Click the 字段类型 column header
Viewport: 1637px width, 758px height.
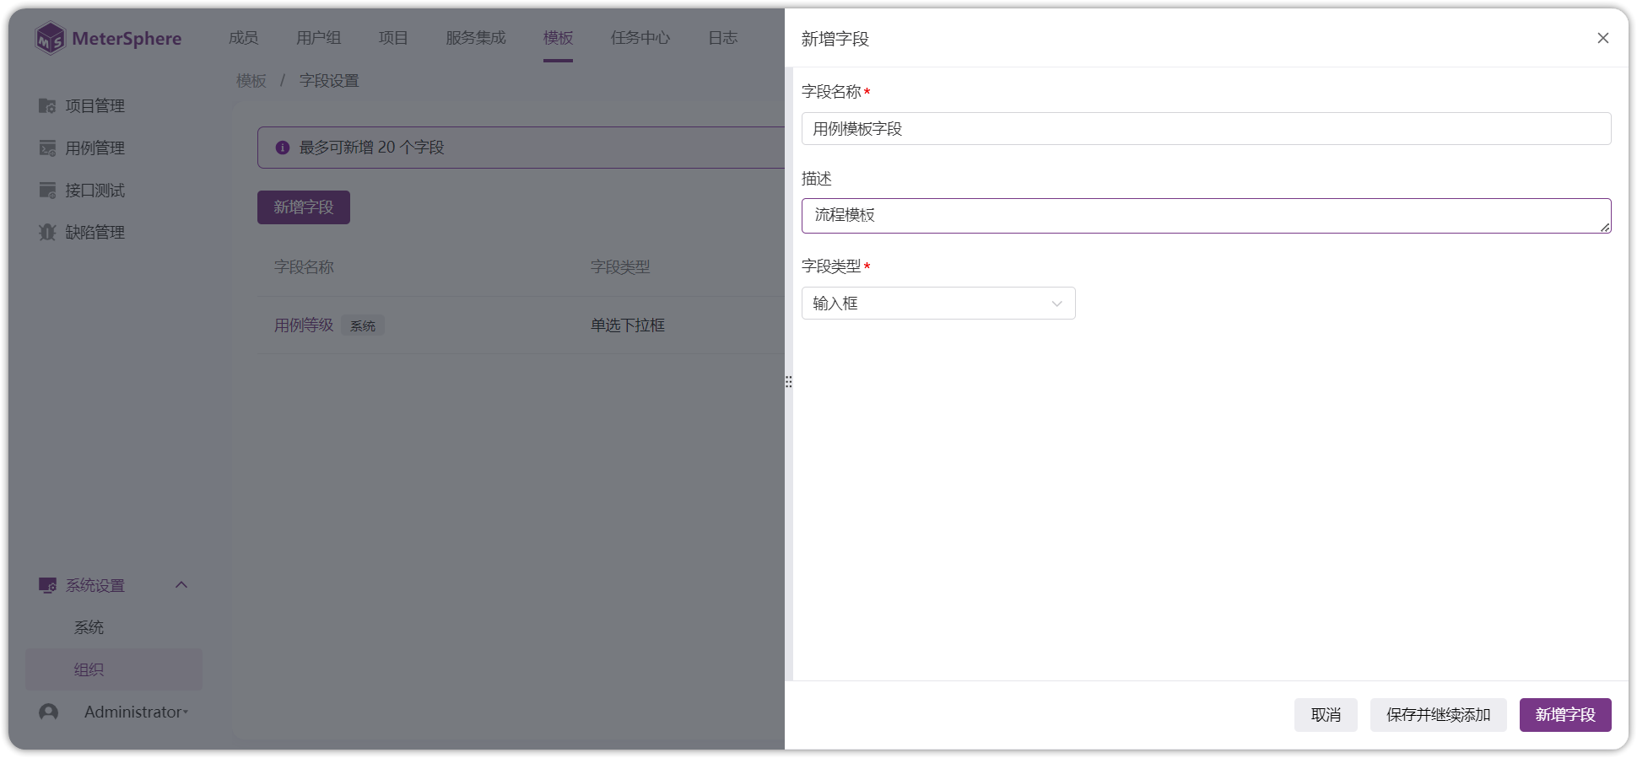(x=620, y=267)
